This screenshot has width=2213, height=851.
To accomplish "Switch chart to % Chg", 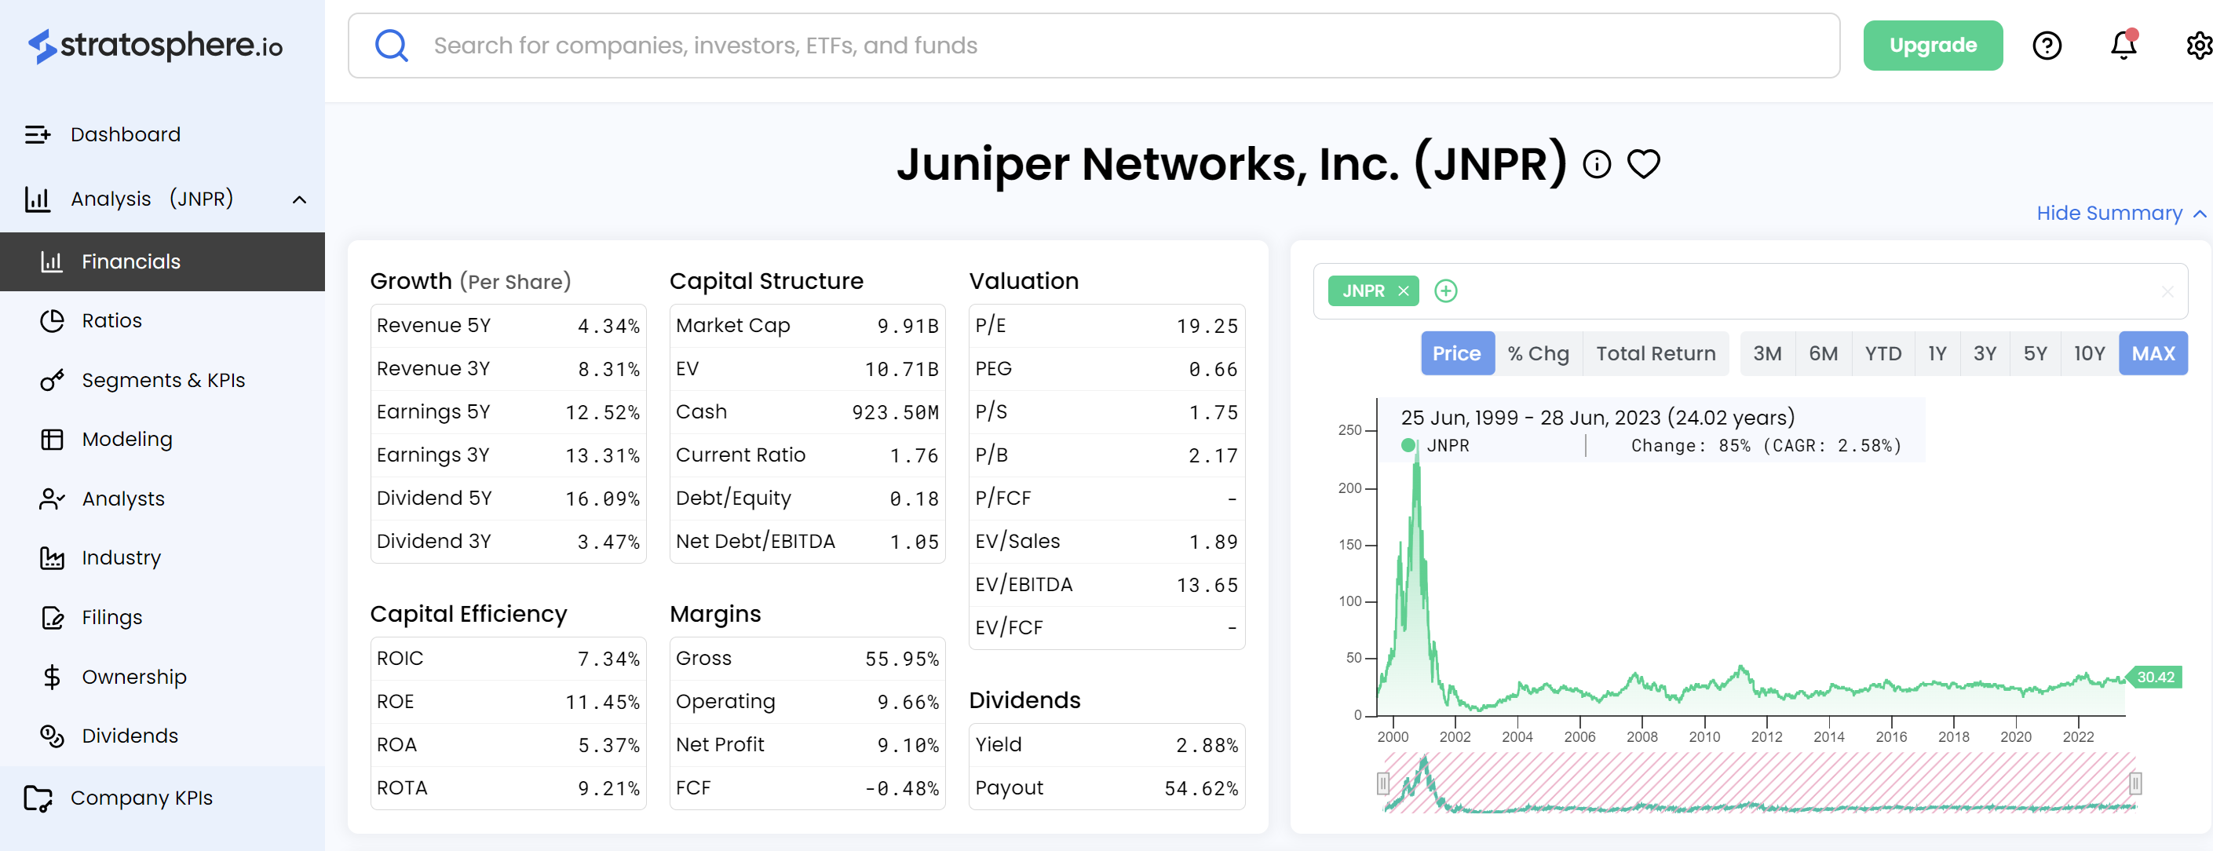I will point(1538,353).
